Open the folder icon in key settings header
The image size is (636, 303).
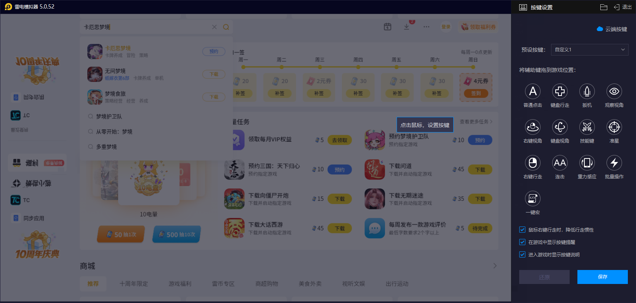pyautogui.click(x=603, y=7)
